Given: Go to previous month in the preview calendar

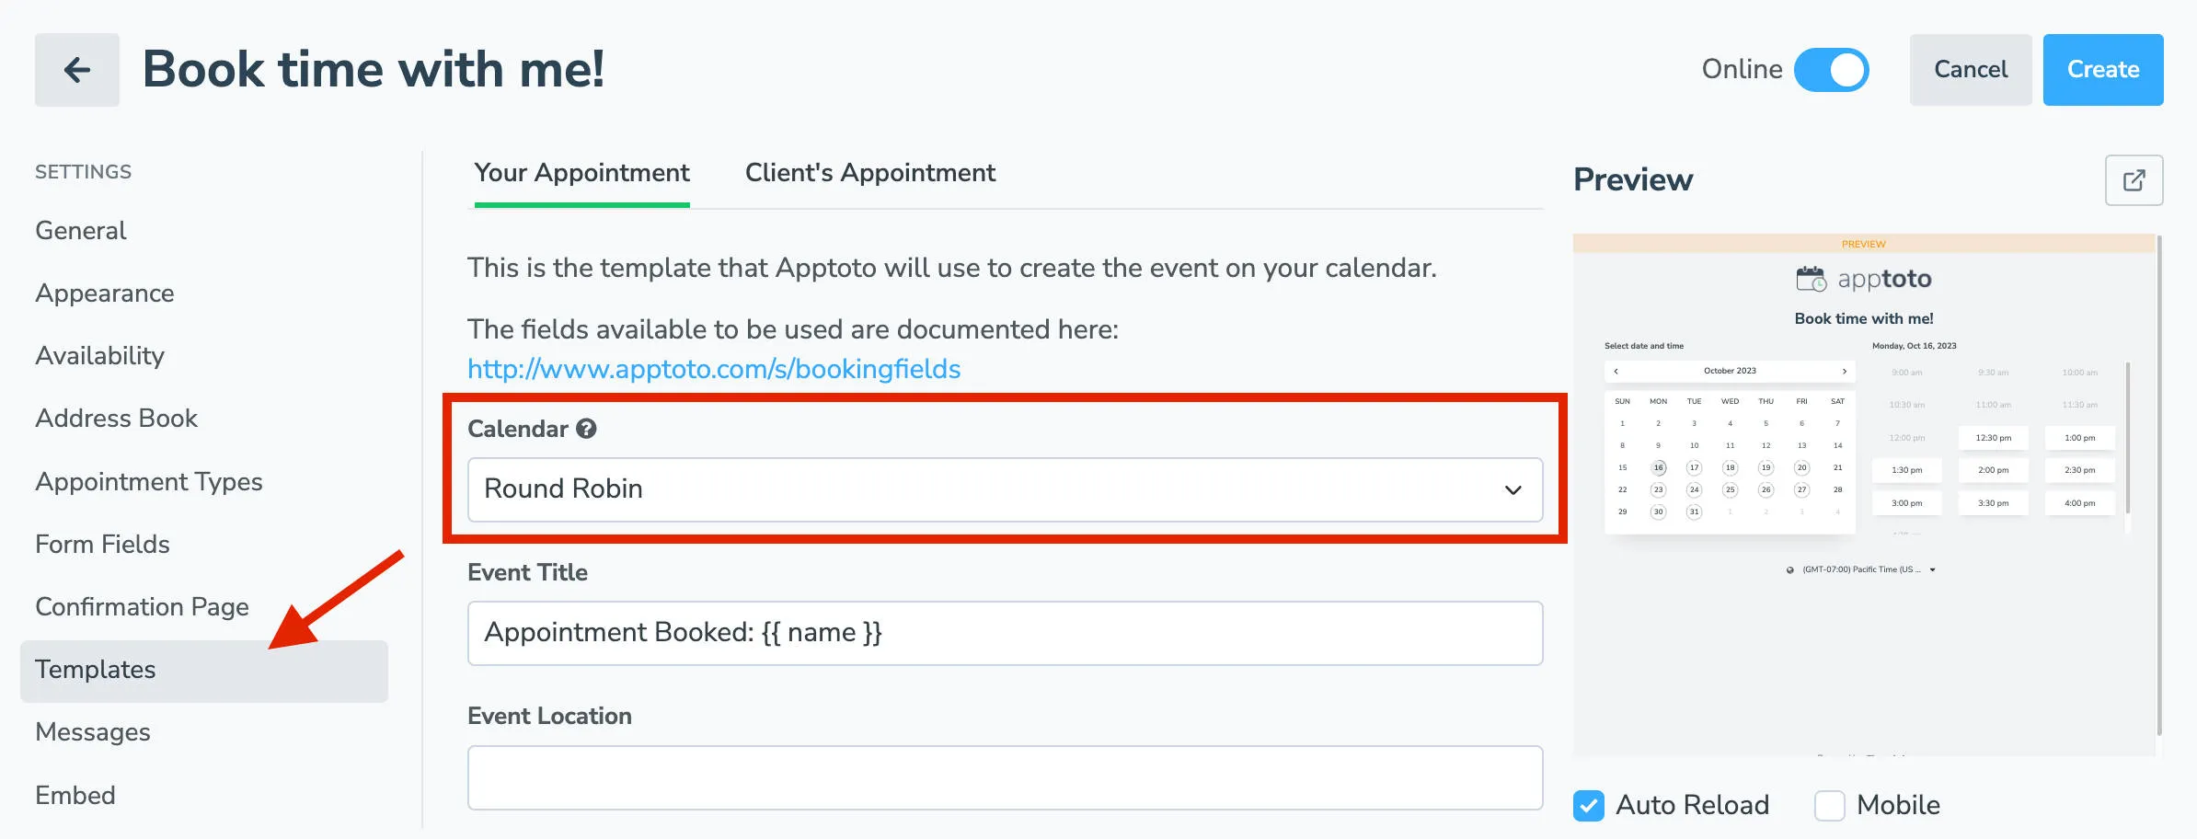Looking at the screenshot, I should coord(1616,372).
